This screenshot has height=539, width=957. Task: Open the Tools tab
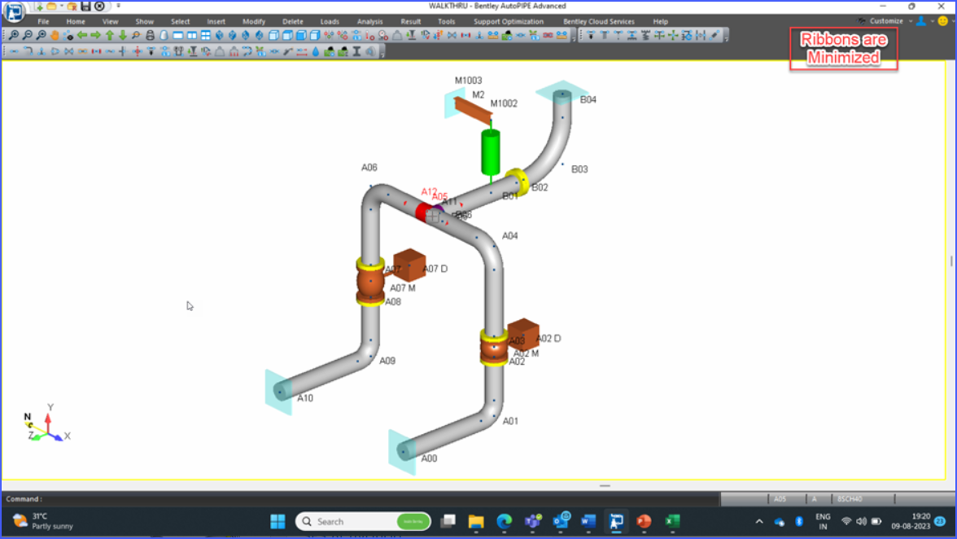pyautogui.click(x=446, y=21)
